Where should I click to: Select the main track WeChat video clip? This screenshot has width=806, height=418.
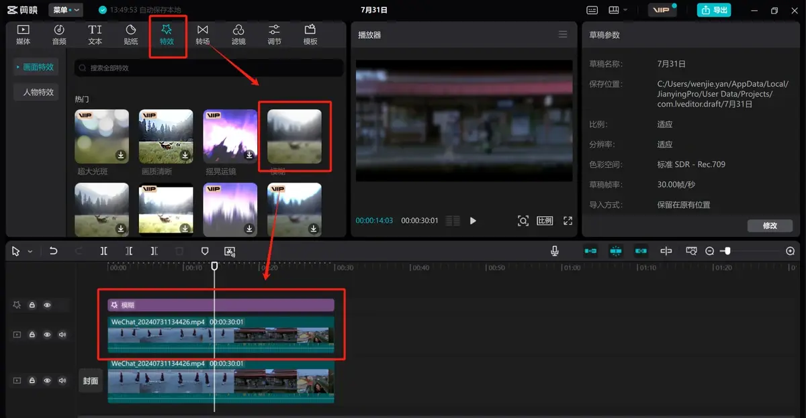pyautogui.click(x=221, y=381)
